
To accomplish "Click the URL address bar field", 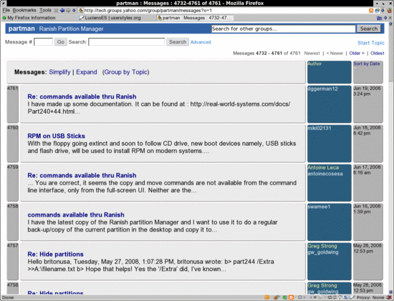I will click(x=224, y=11).
